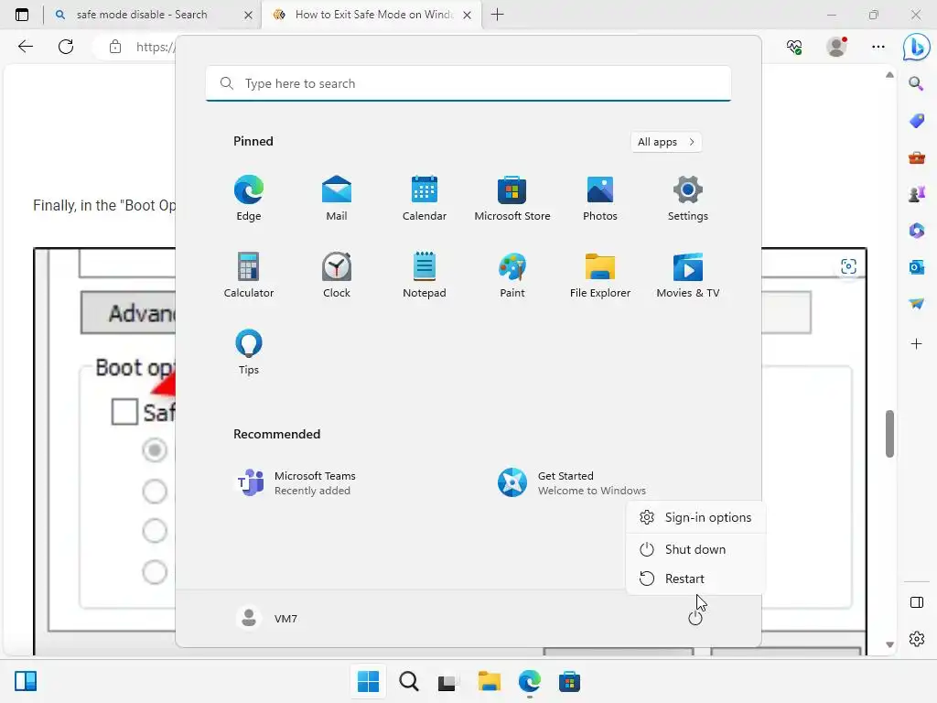The image size is (937, 703).
Task: Launch the Mail app
Action: pos(337,198)
